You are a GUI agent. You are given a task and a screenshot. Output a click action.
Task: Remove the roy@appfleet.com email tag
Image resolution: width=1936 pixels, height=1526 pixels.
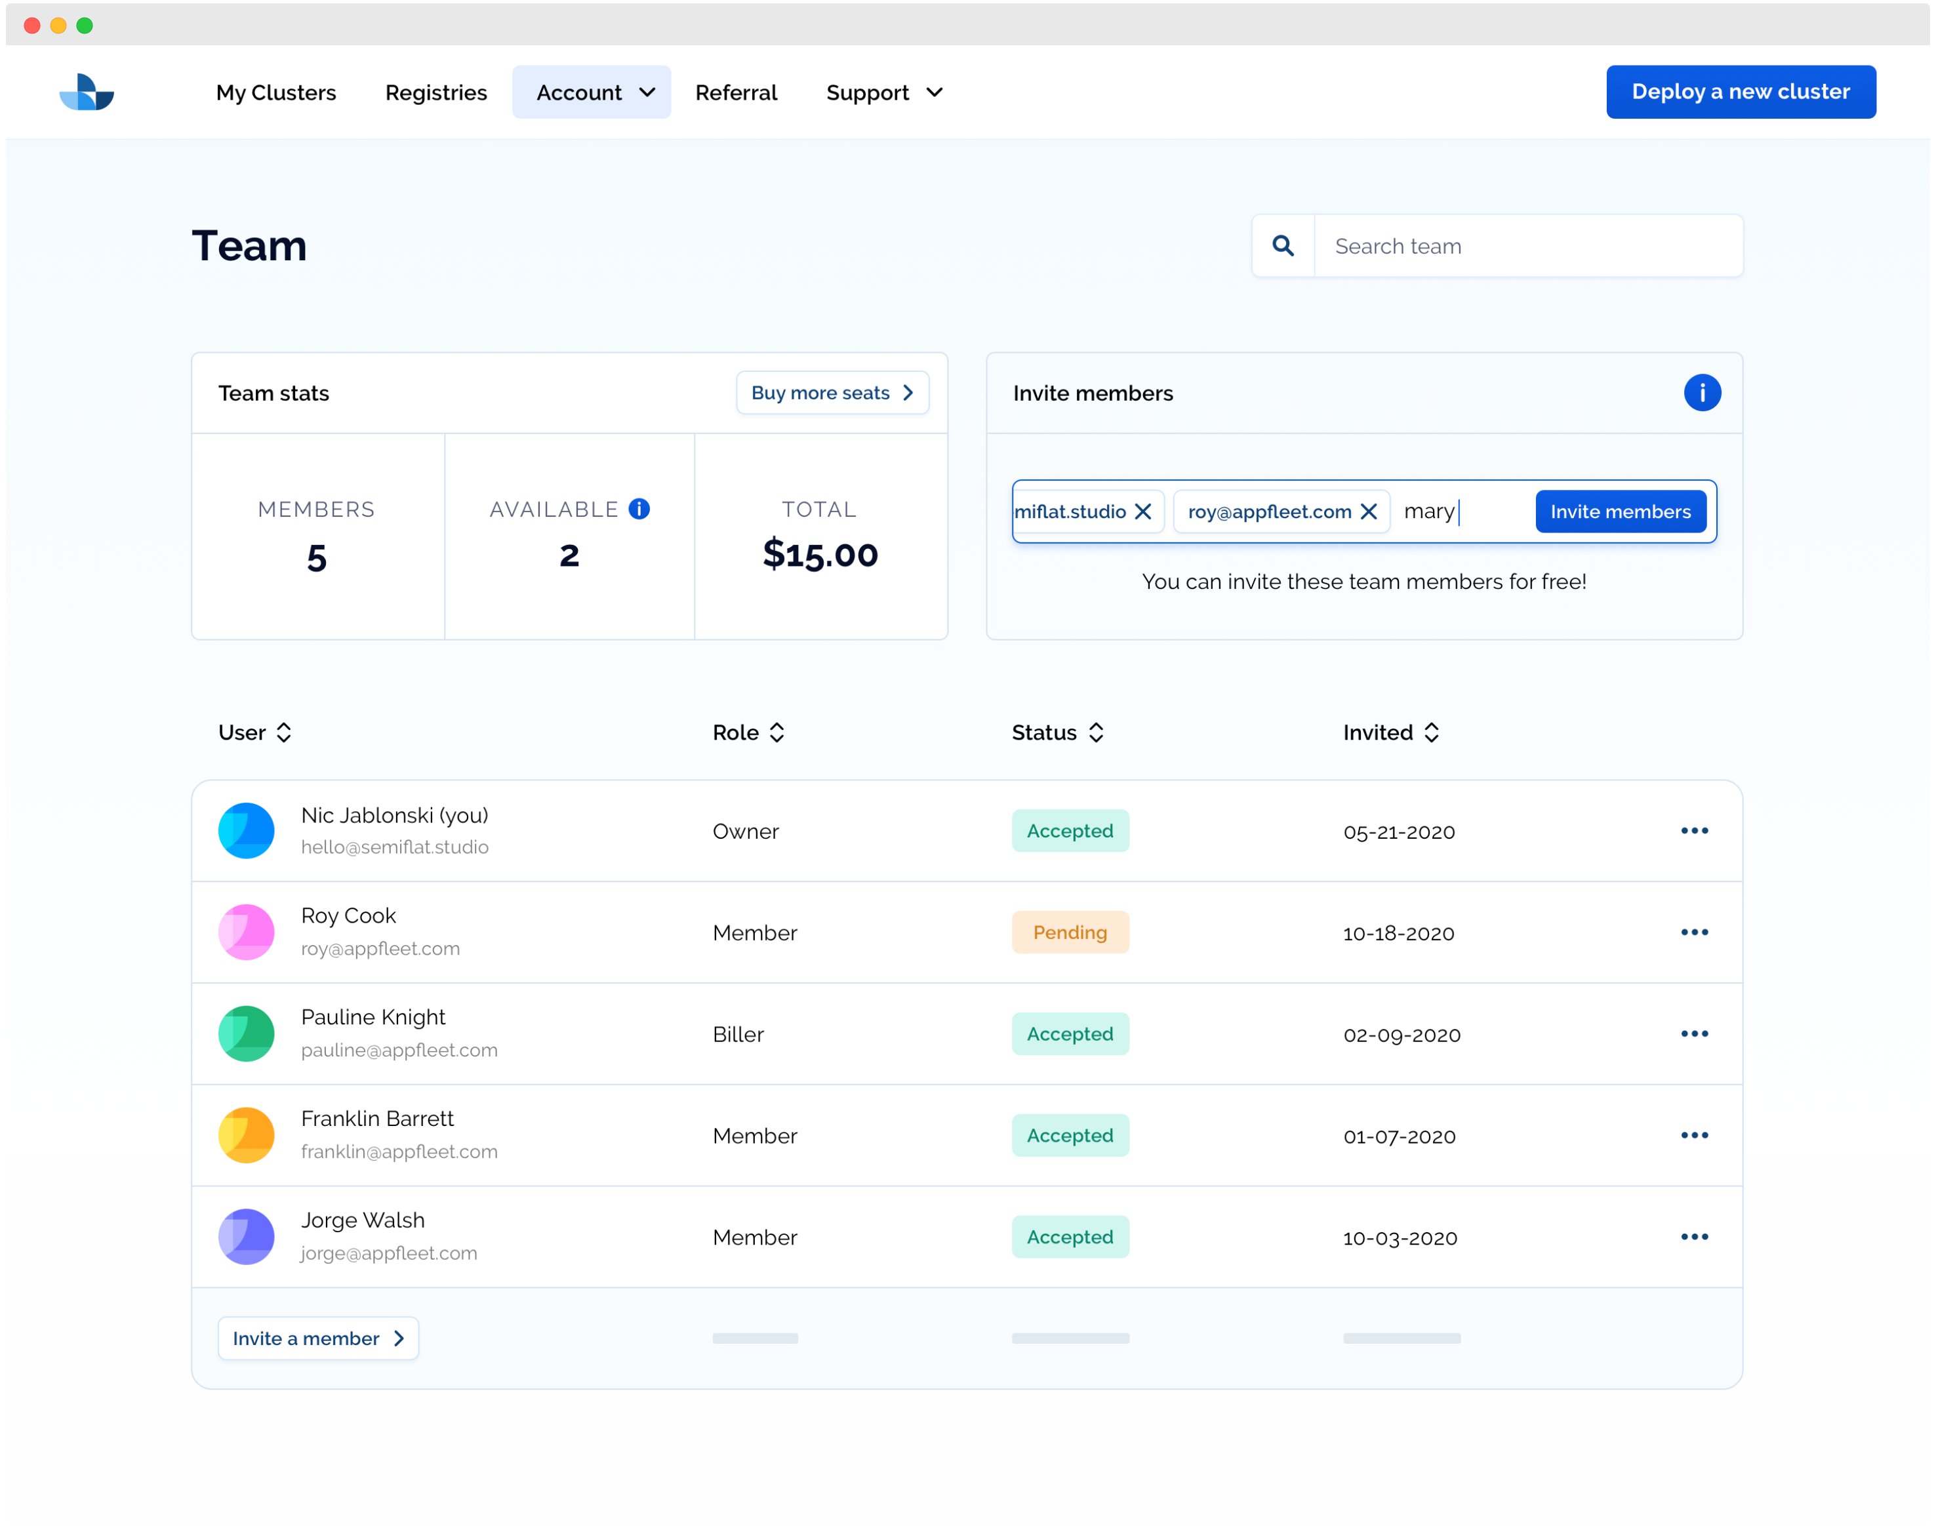(1368, 512)
